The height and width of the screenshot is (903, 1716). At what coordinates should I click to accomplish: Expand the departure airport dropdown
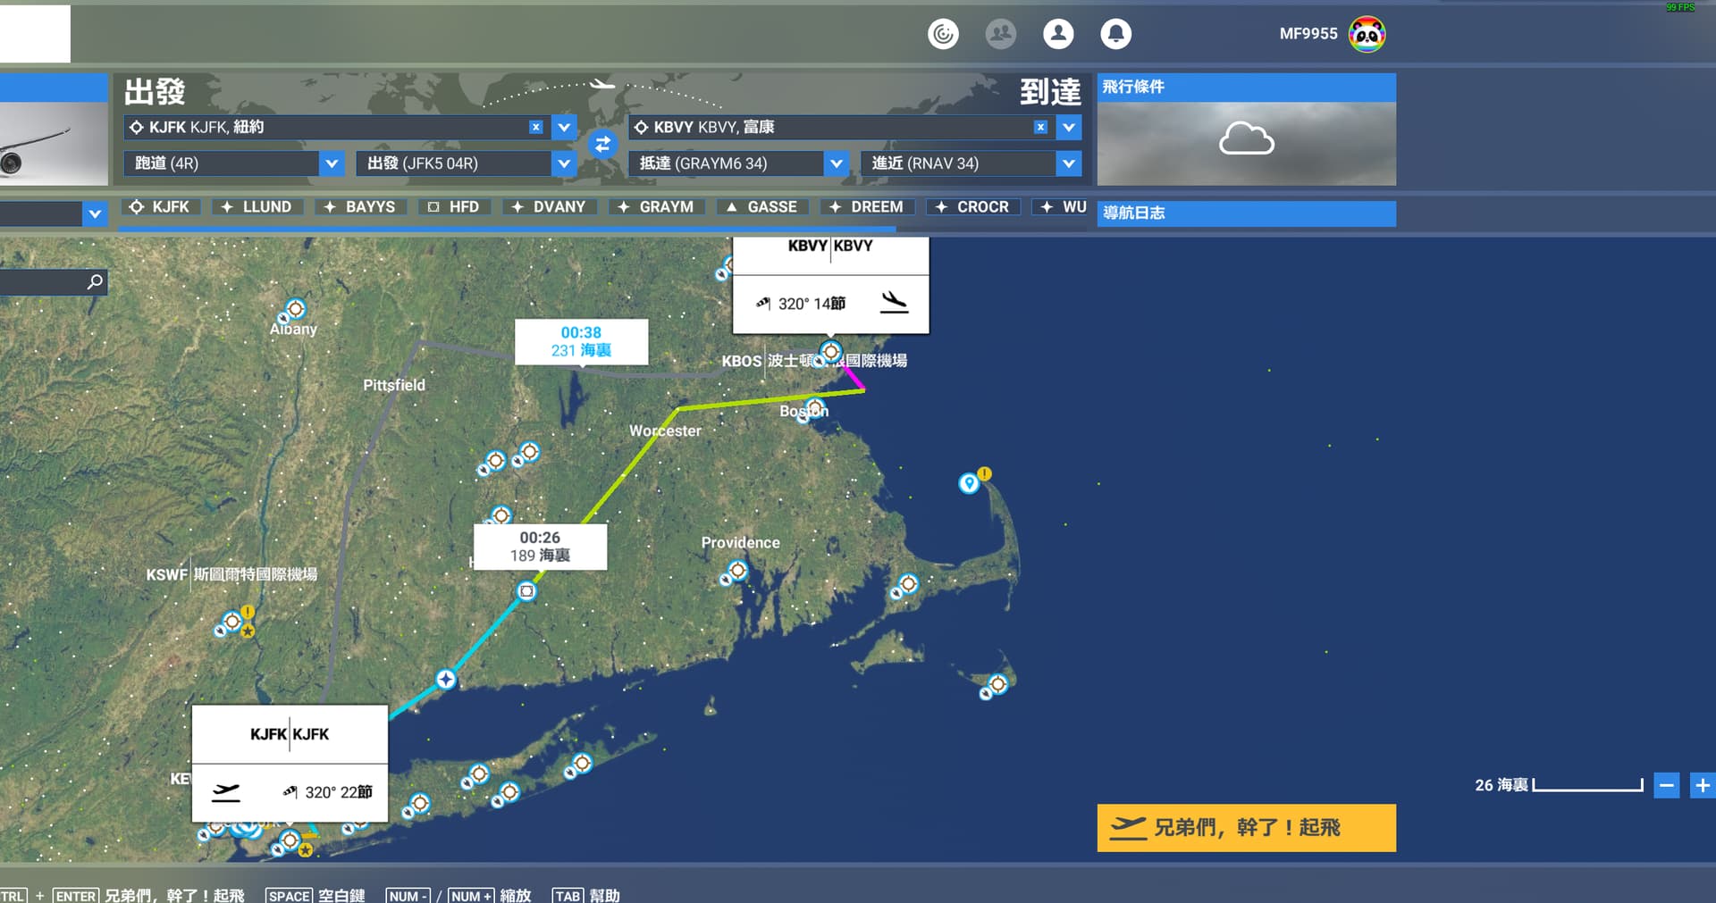click(564, 127)
